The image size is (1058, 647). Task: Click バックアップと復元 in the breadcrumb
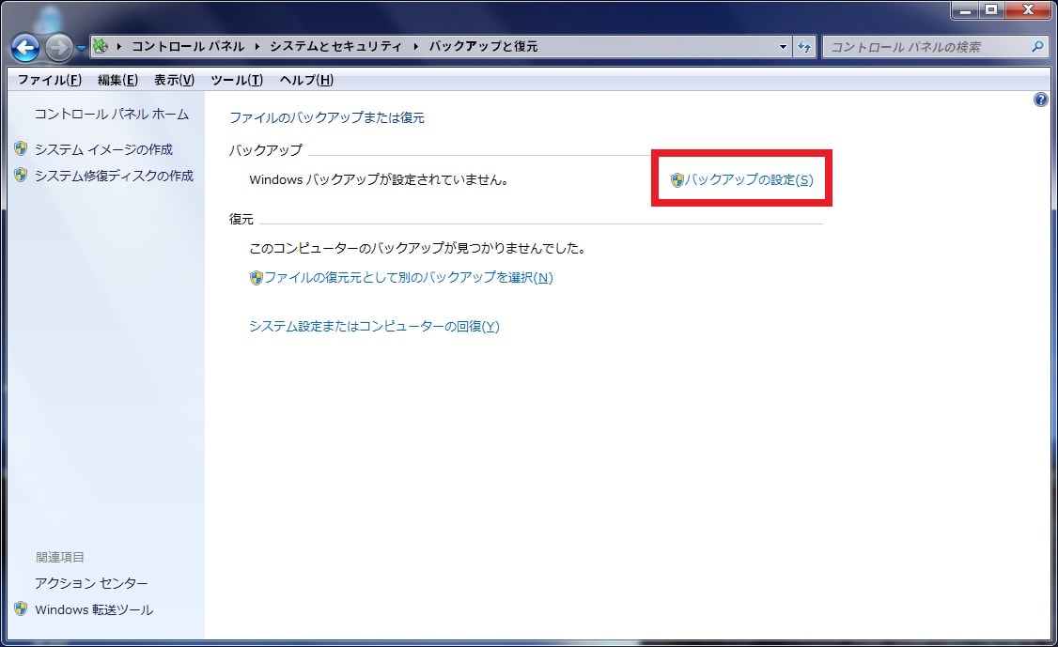(x=483, y=47)
